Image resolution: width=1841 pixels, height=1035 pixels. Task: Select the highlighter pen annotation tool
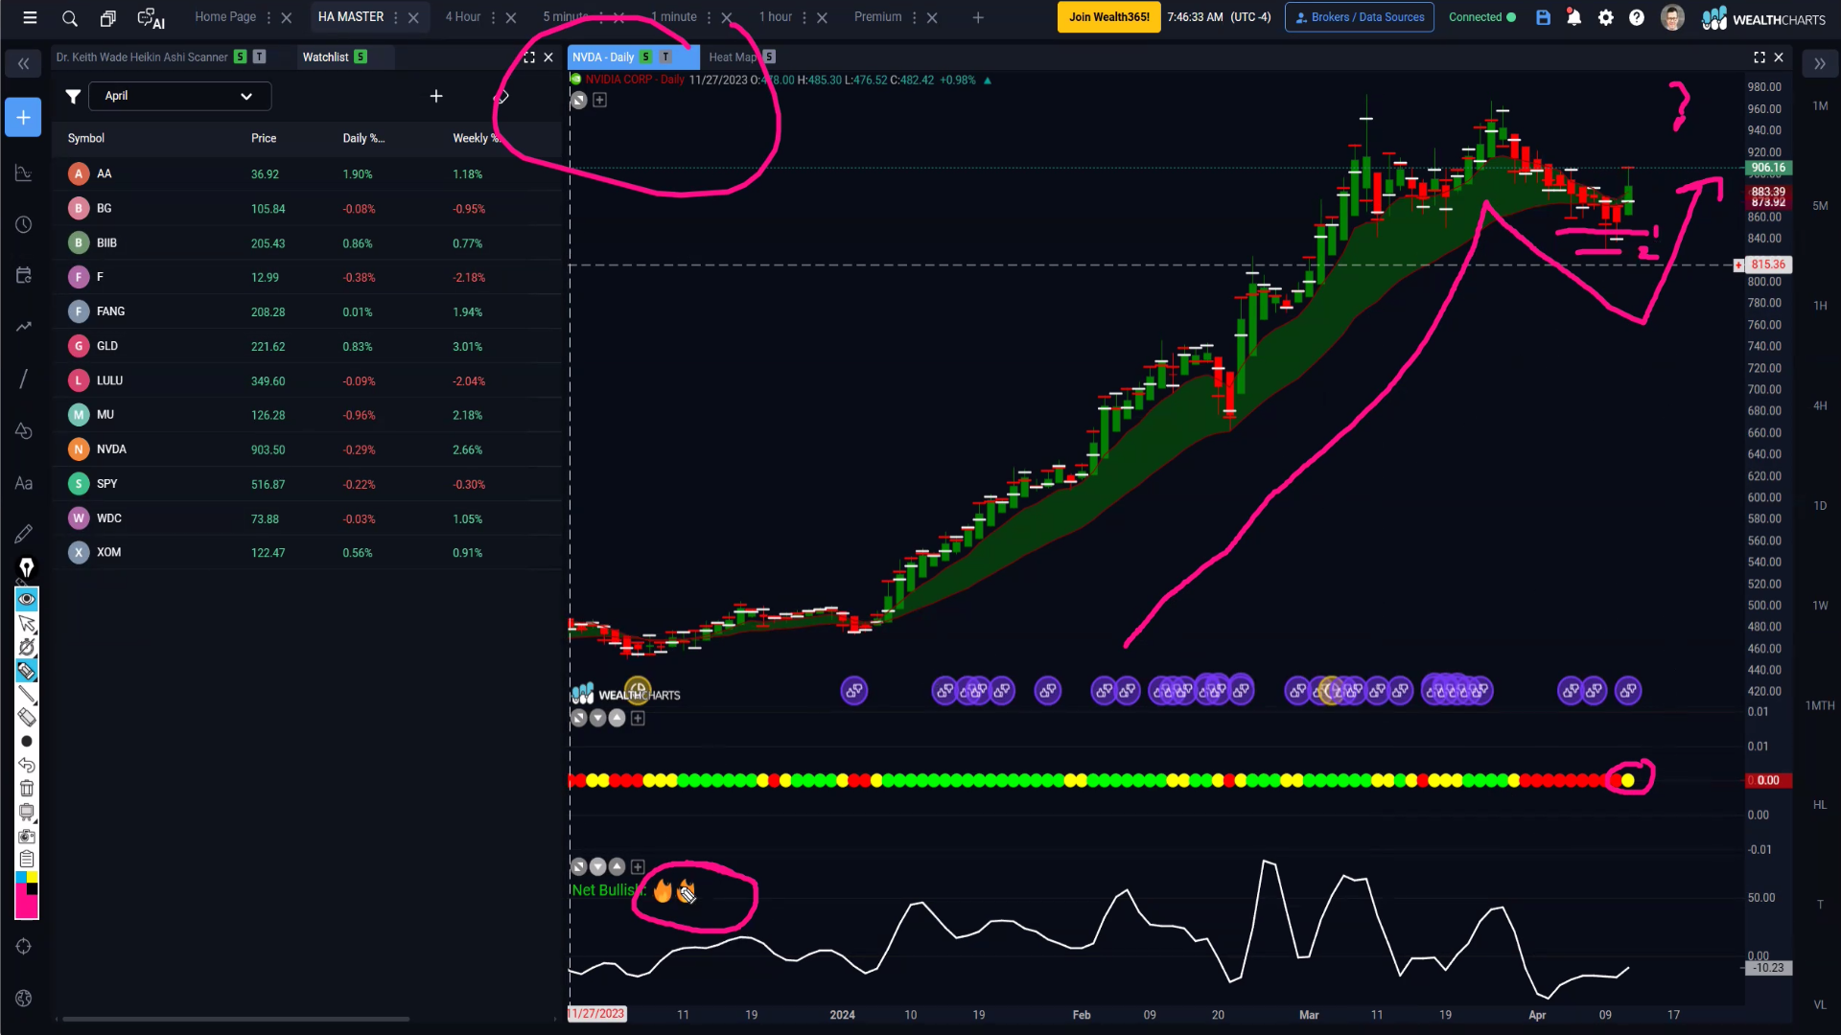click(27, 670)
